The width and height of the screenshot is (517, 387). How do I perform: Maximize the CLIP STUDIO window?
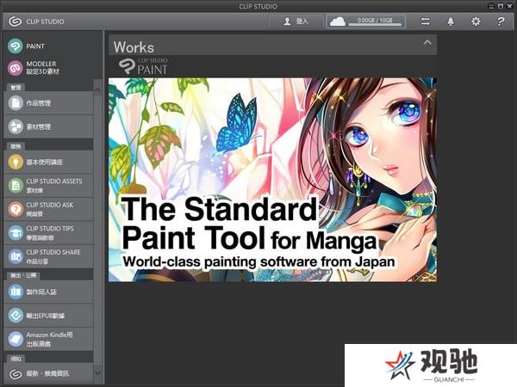[x=500, y=6]
